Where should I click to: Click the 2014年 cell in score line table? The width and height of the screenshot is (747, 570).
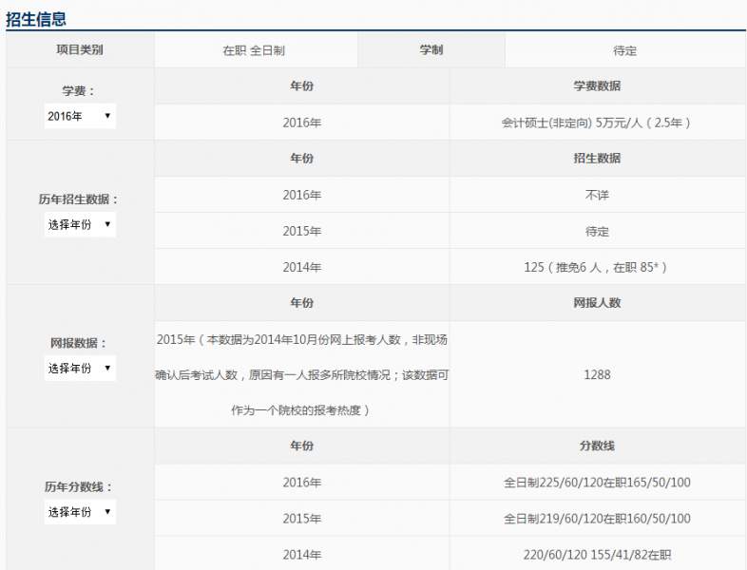[x=302, y=555]
